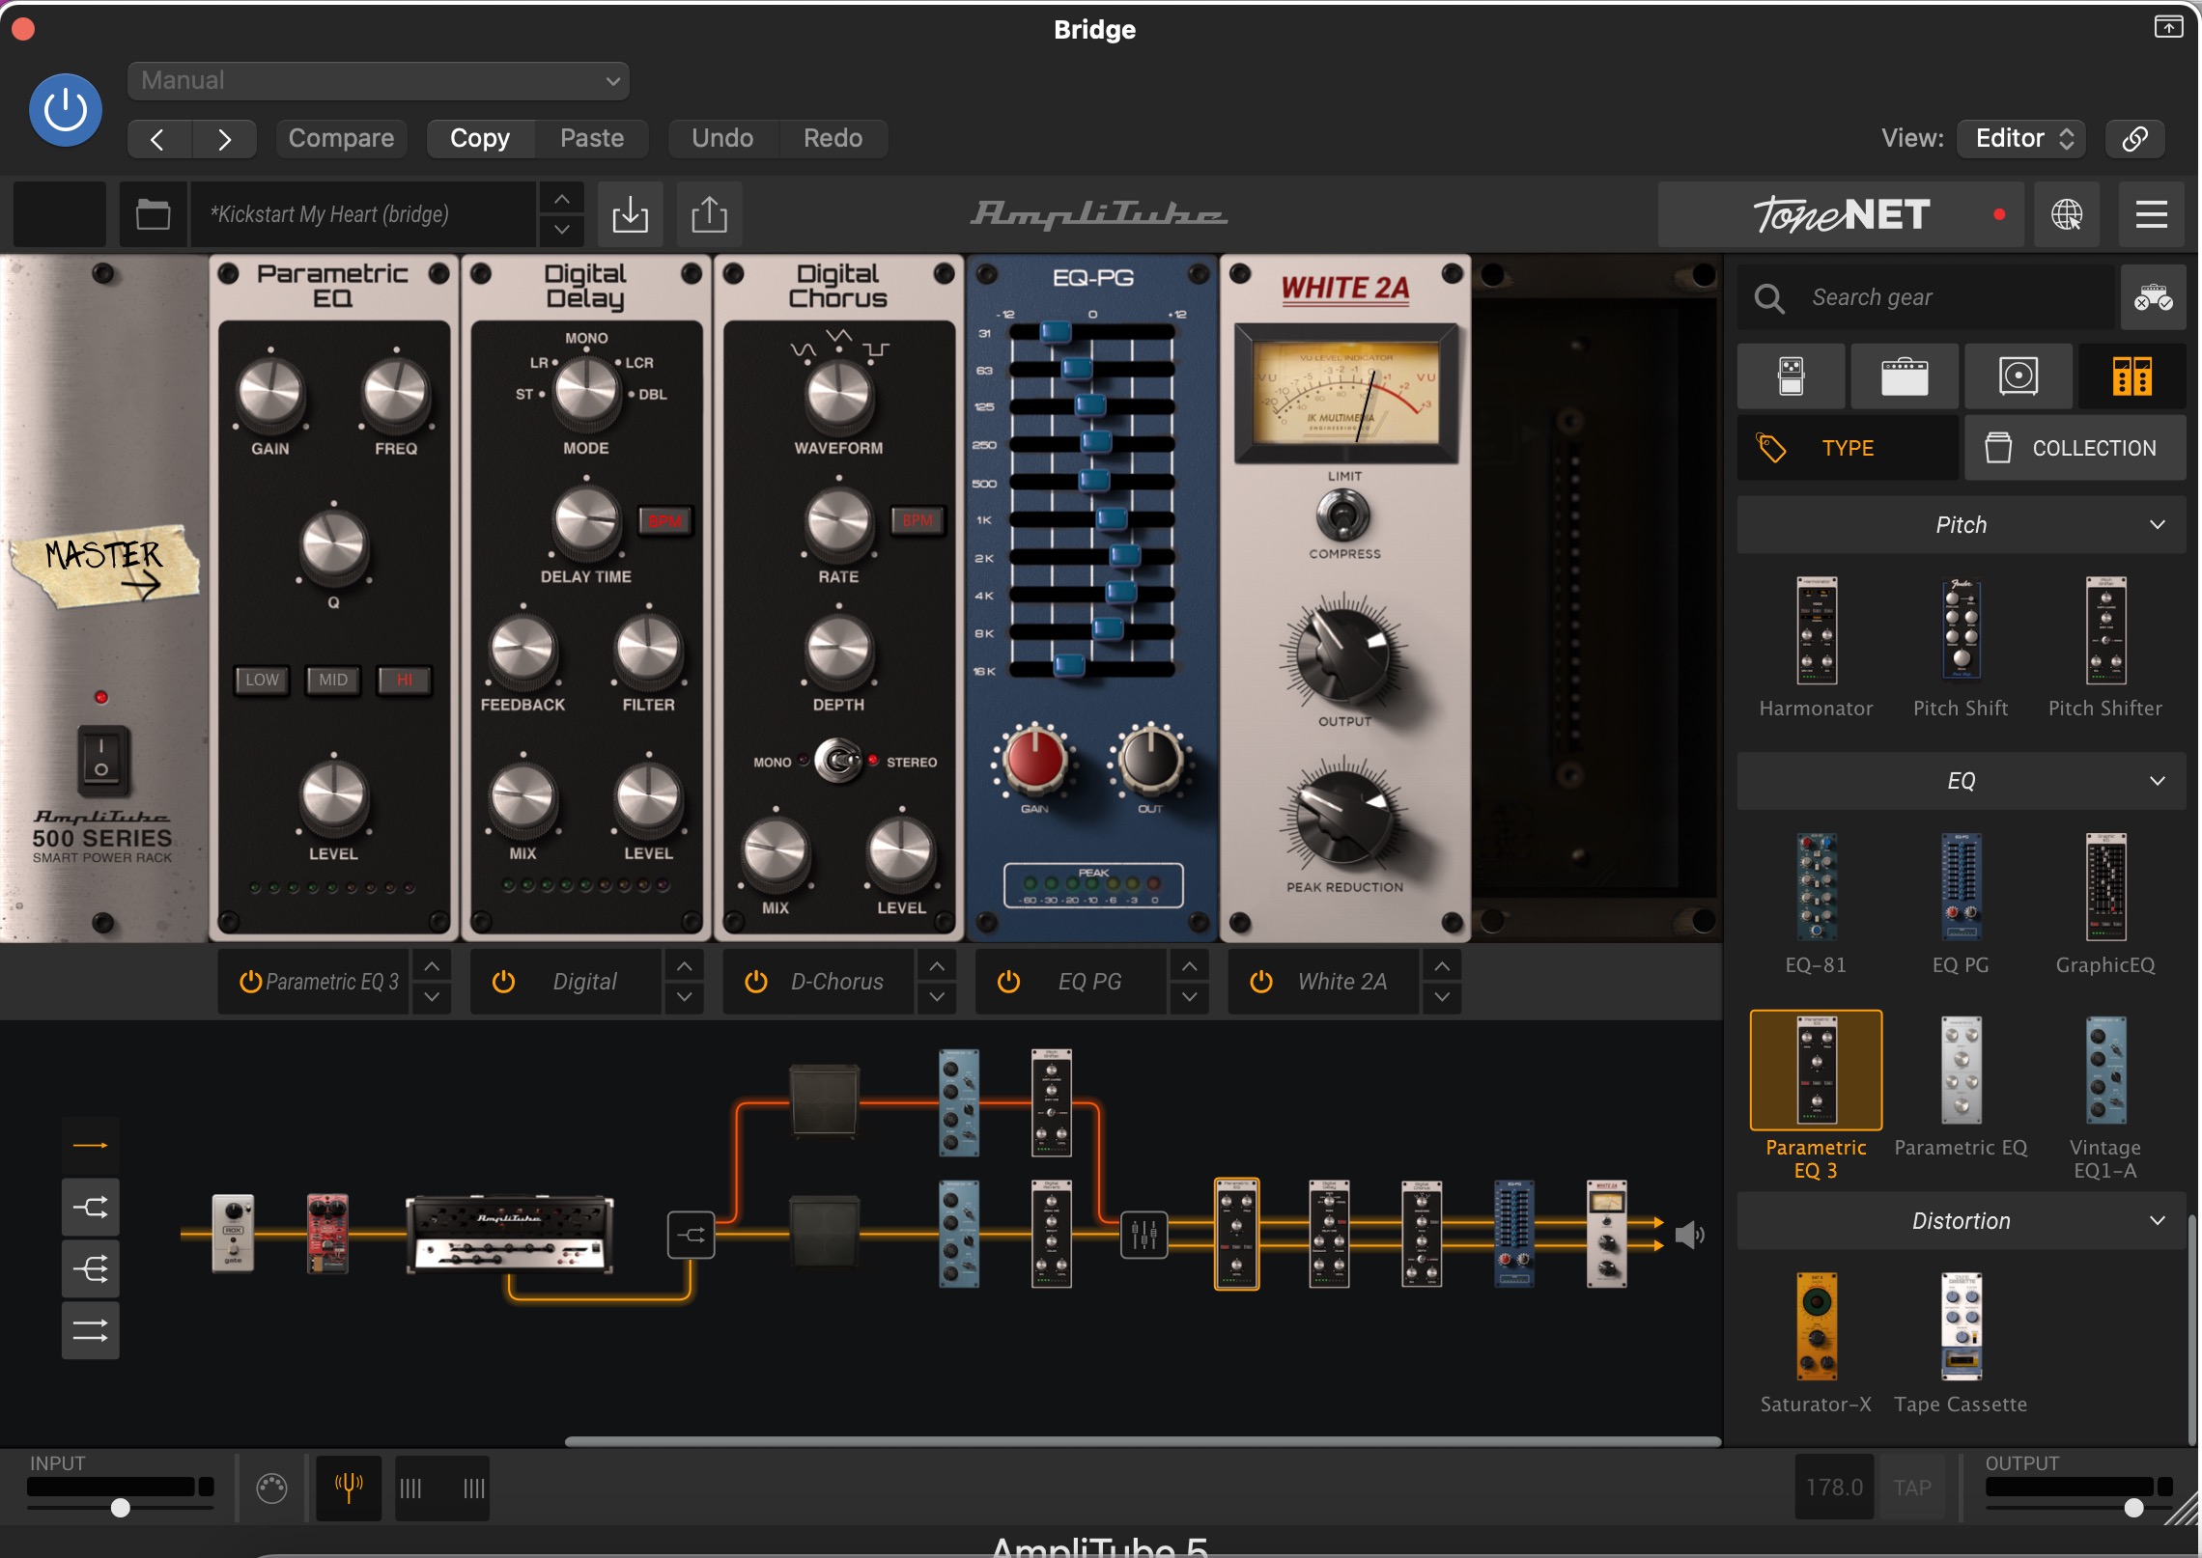This screenshot has height=1558, width=2202.
Task: Click the Redo button
Action: [833, 138]
